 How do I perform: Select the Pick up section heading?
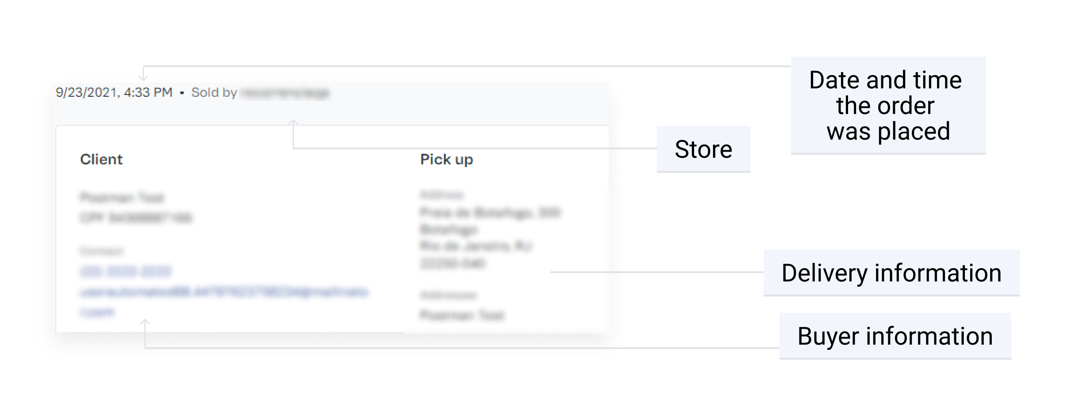446,160
